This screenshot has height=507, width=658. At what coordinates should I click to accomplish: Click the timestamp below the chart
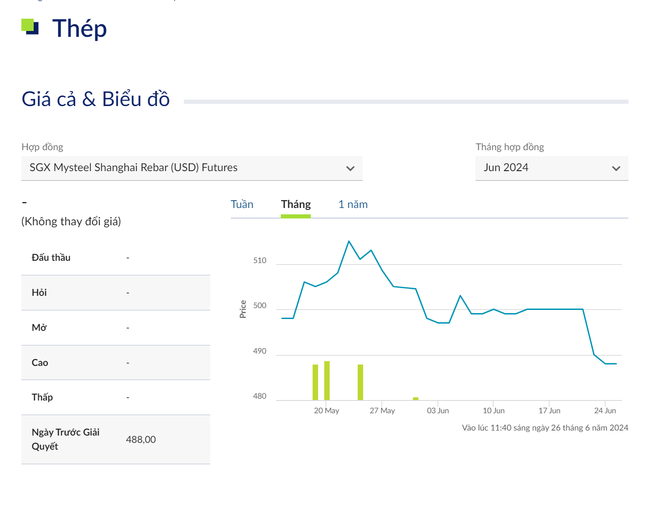point(545,427)
